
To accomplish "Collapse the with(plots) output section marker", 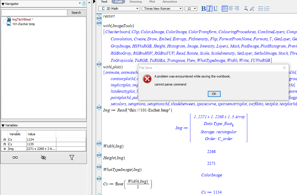I will tap(99, 64).
